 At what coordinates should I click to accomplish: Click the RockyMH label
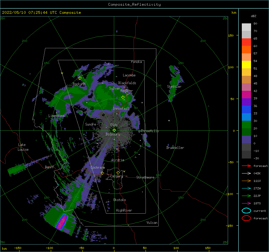(x=79, y=84)
